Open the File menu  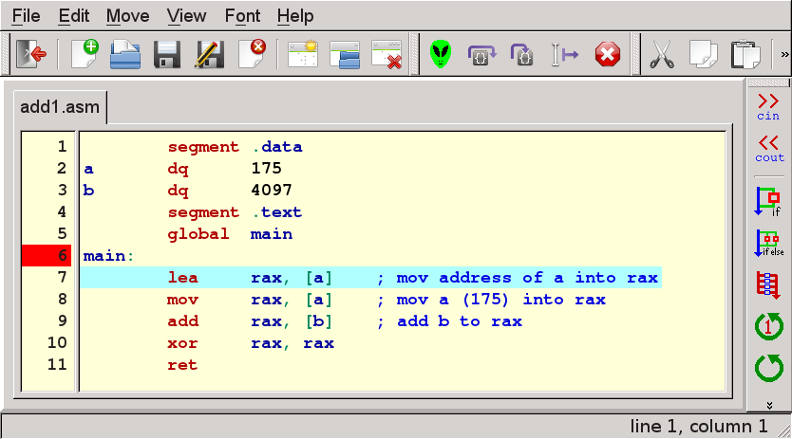pos(26,16)
